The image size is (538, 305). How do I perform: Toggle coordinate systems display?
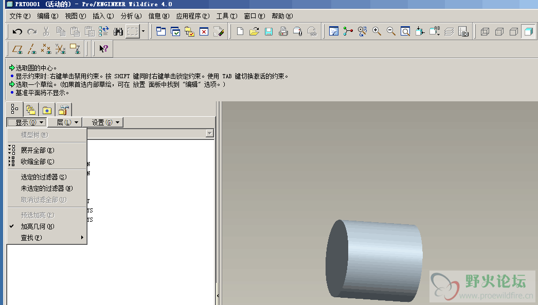[x=60, y=49]
